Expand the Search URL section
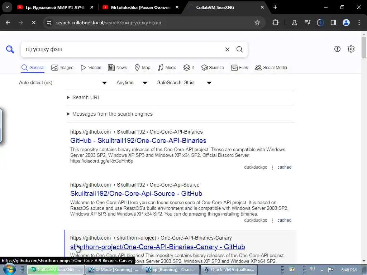 (x=84, y=97)
